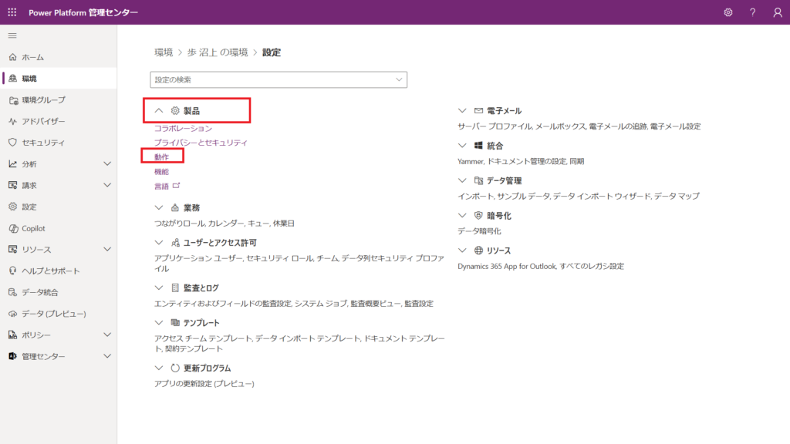Select データ統合 in the sidebar
This screenshot has width=790, height=444.
click(40, 292)
